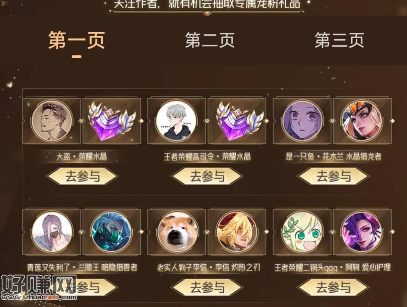Click 阿轲 爱心护理 skin icon

362,232
